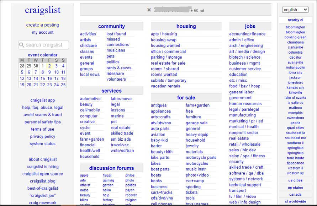This screenshot has height=206, width=317.
Task: Open help, faq, abuse, legal
Action: (x=43, y=108)
